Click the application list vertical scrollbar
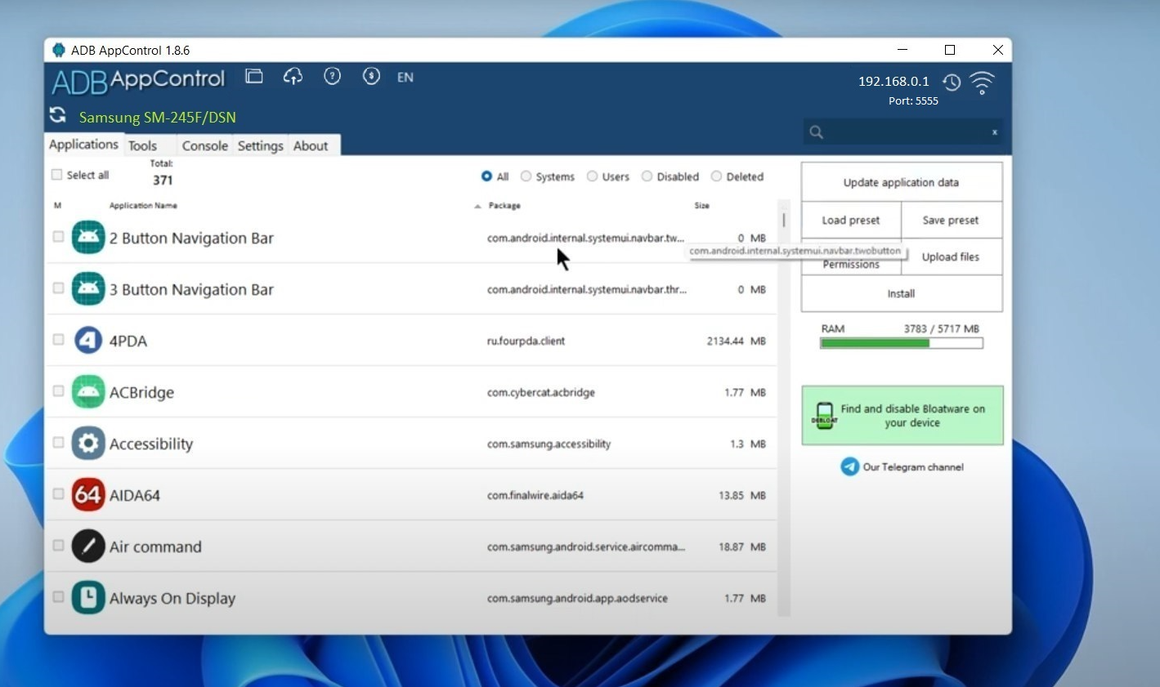 tap(783, 408)
